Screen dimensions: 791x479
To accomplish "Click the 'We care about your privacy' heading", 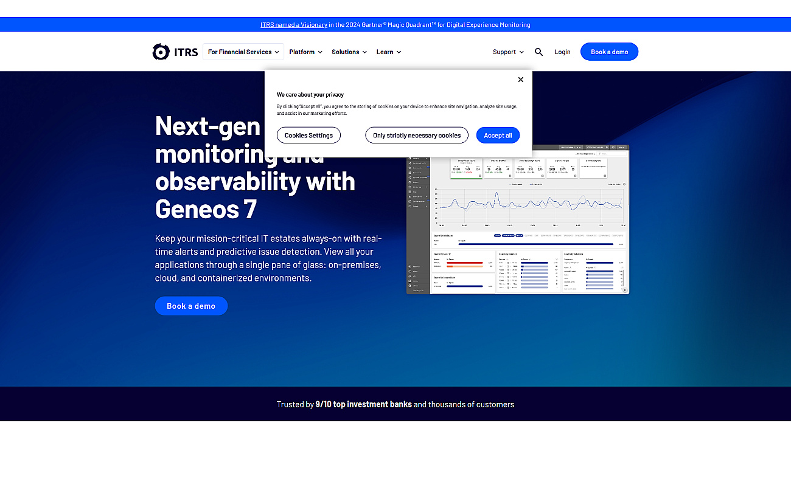I will (310, 94).
